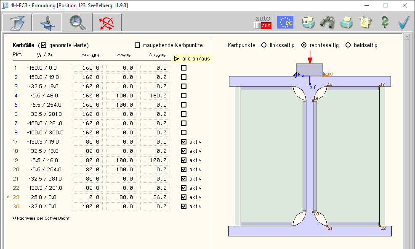Open the pinned notes icon

click(365, 22)
